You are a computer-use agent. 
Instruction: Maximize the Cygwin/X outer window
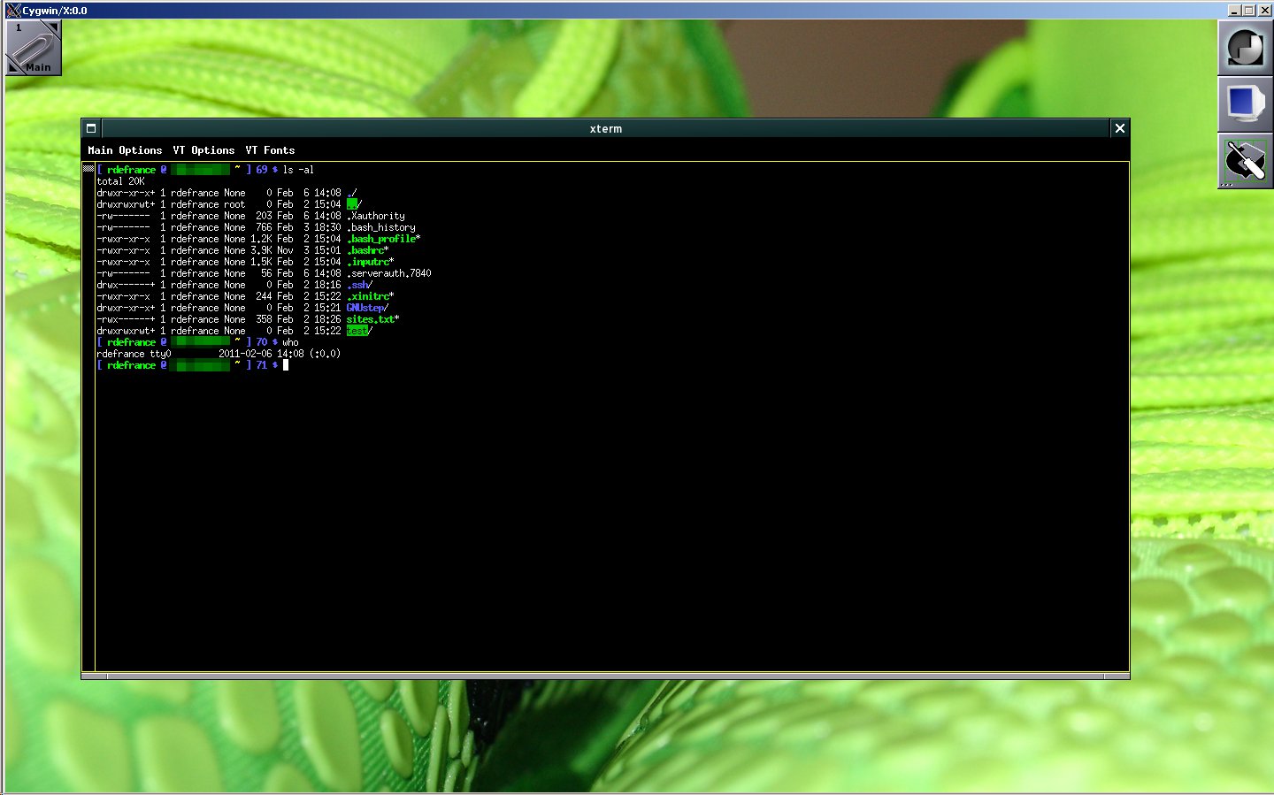point(1248,11)
